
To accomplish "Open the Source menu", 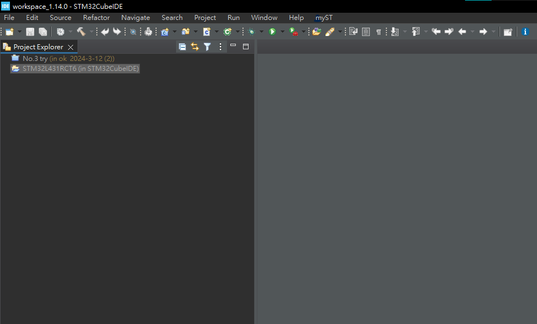I will (x=60, y=18).
